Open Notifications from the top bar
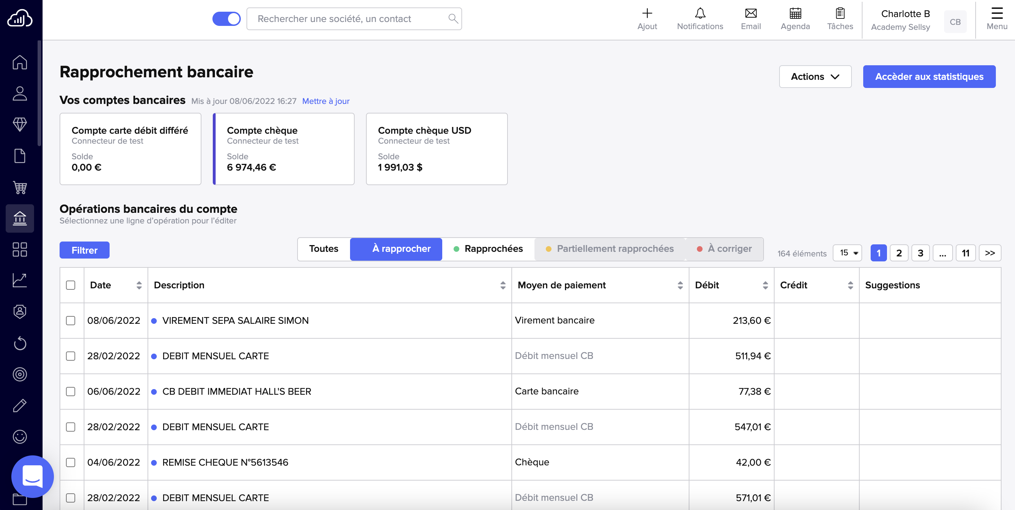This screenshot has width=1015, height=510. pyautogui.click(x=700, y=18)
